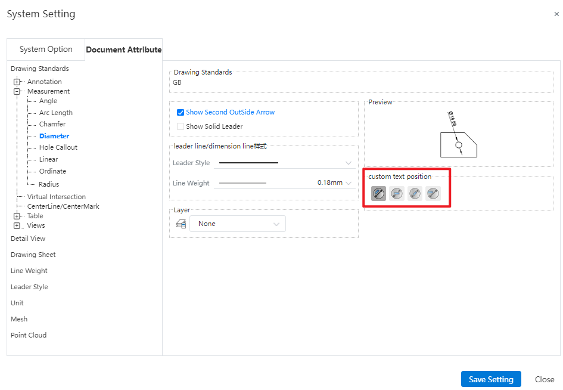This screenshot has height=390, width=563.
Task: Open the Line Weight dropdown
Action: coord(348,183)
